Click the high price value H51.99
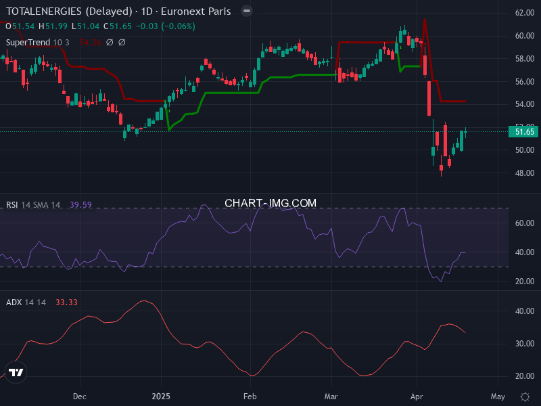541x406 pixels. click(53, 26)
